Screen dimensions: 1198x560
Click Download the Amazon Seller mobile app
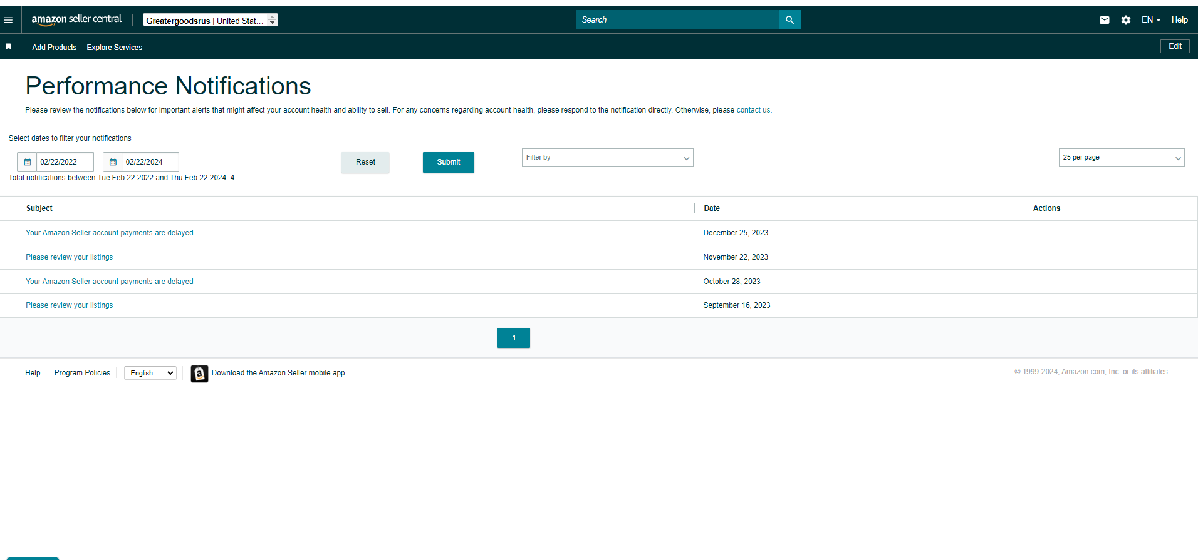278,373
